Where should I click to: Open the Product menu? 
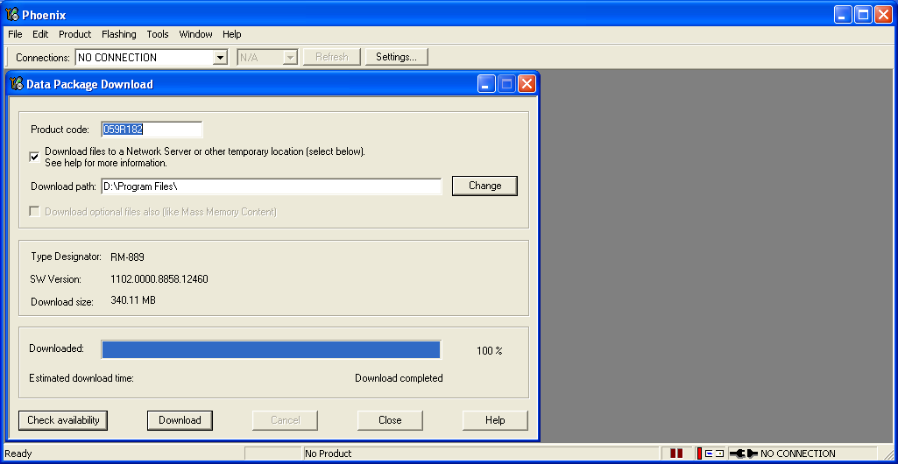(75, 34)
